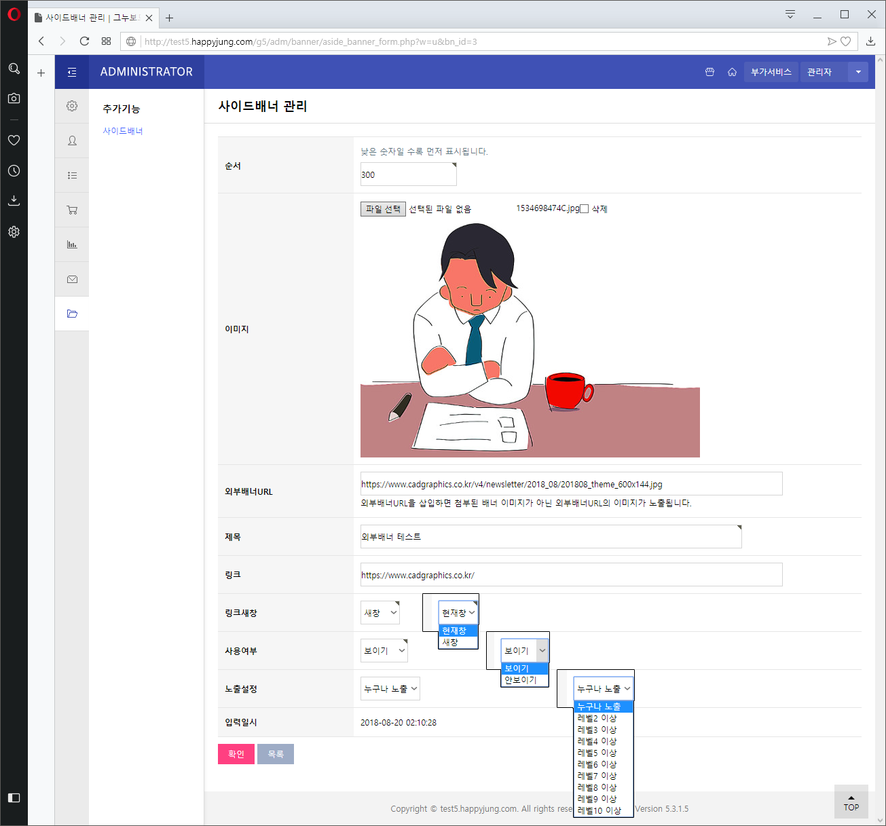Click Opera's search icon in the sidebar
Screen dimensions: 886x826
point(14,69)
